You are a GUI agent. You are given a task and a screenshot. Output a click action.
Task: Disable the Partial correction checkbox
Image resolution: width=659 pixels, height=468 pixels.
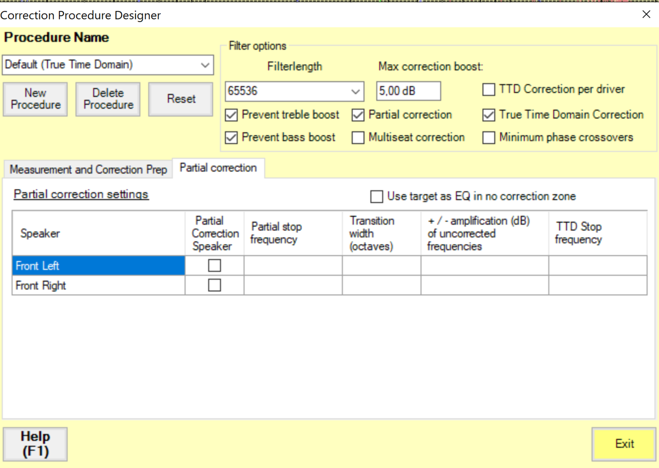358,115
